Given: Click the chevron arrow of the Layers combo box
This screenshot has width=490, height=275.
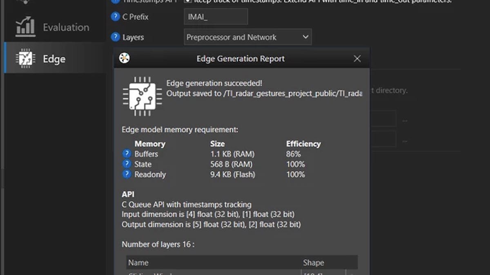Looking at the screenshot, I should [x=305, y=37].
